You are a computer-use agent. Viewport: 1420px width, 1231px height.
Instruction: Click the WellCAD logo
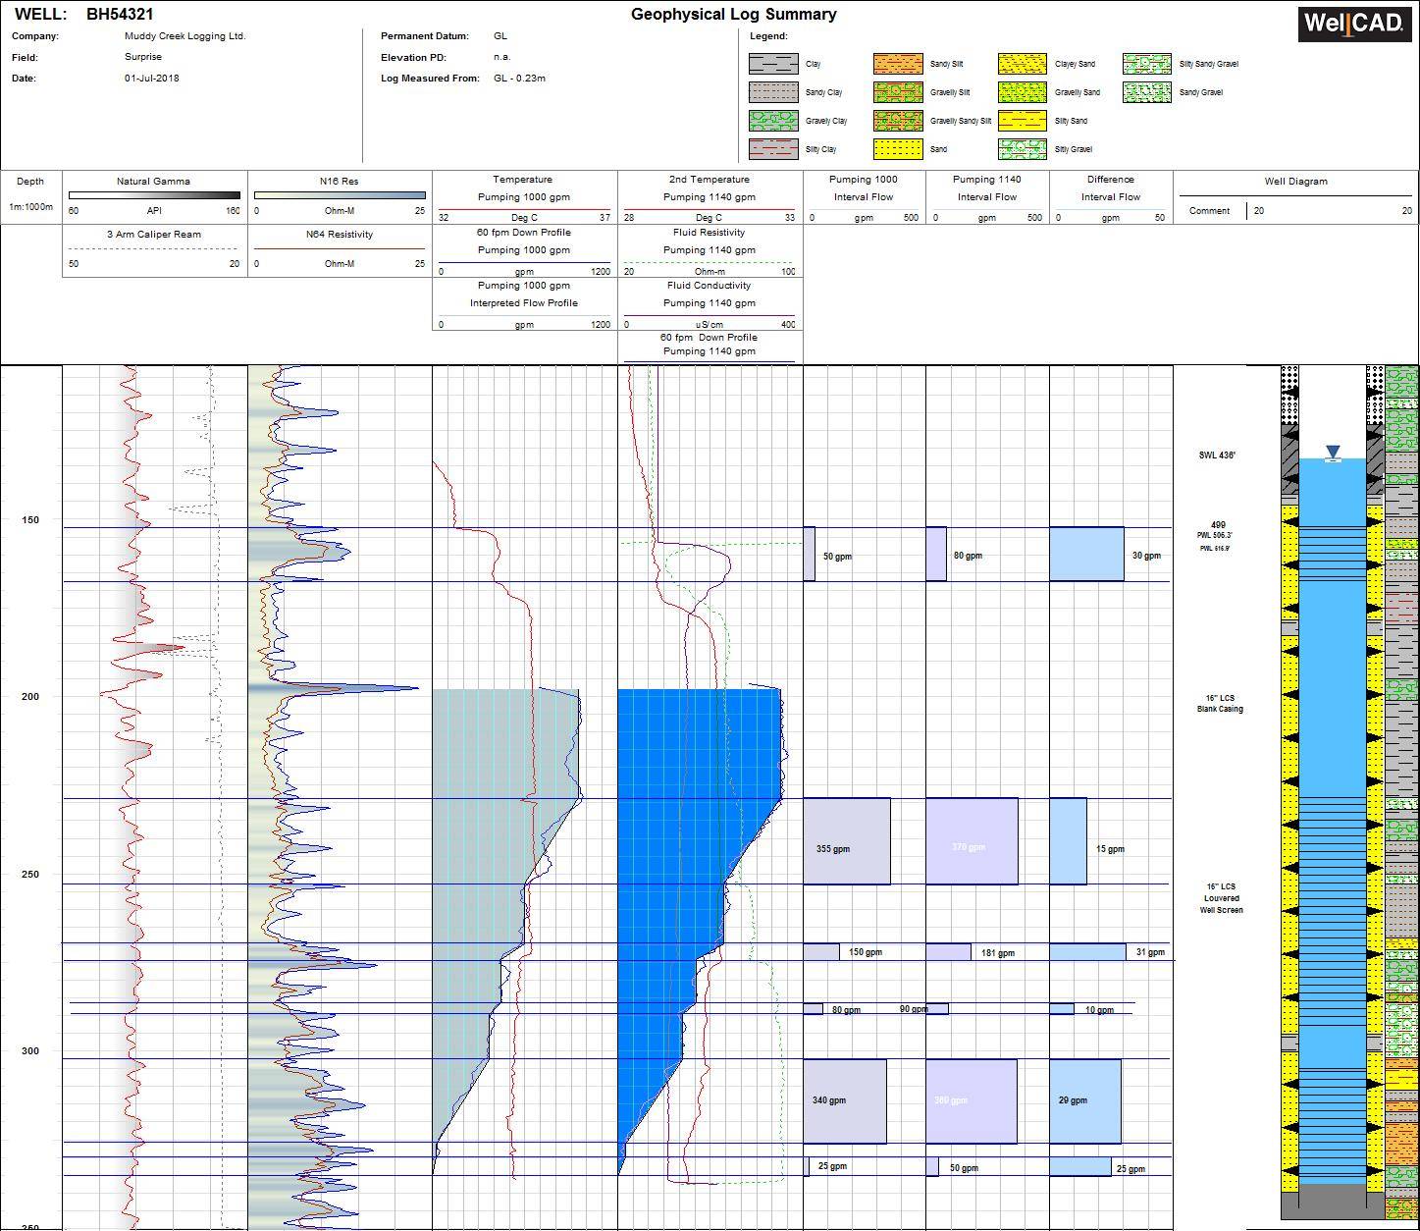(x=1354, y=26)
